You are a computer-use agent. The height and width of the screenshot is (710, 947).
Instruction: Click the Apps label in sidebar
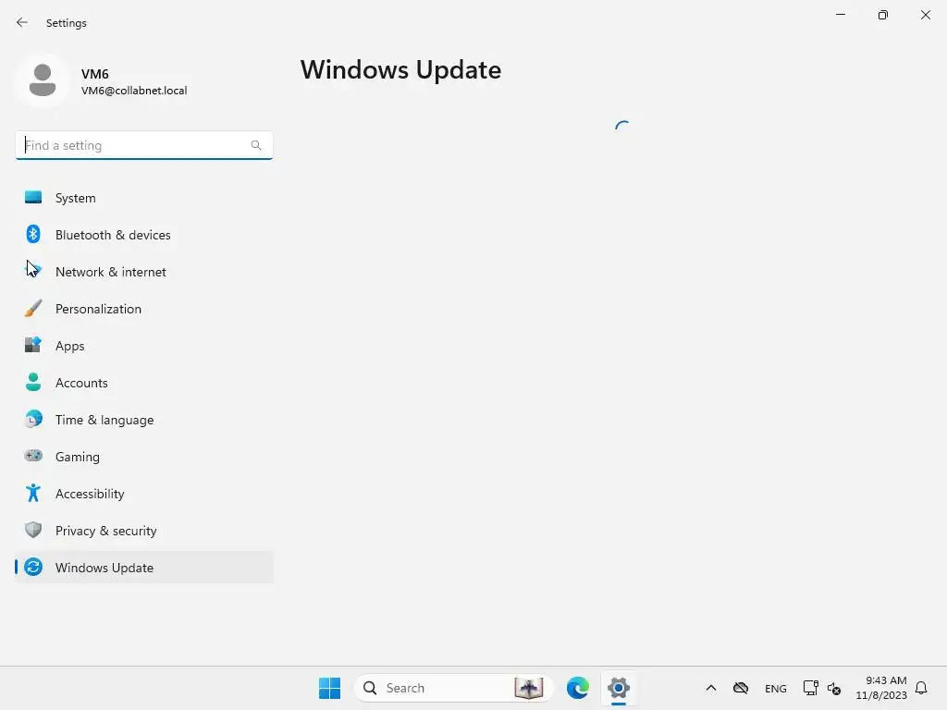pyautogui.click(x=69, y=346)
